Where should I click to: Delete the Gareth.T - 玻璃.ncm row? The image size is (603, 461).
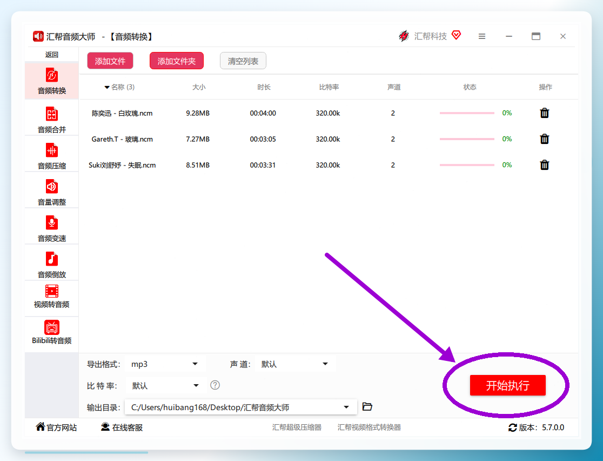tap(544, 139)
